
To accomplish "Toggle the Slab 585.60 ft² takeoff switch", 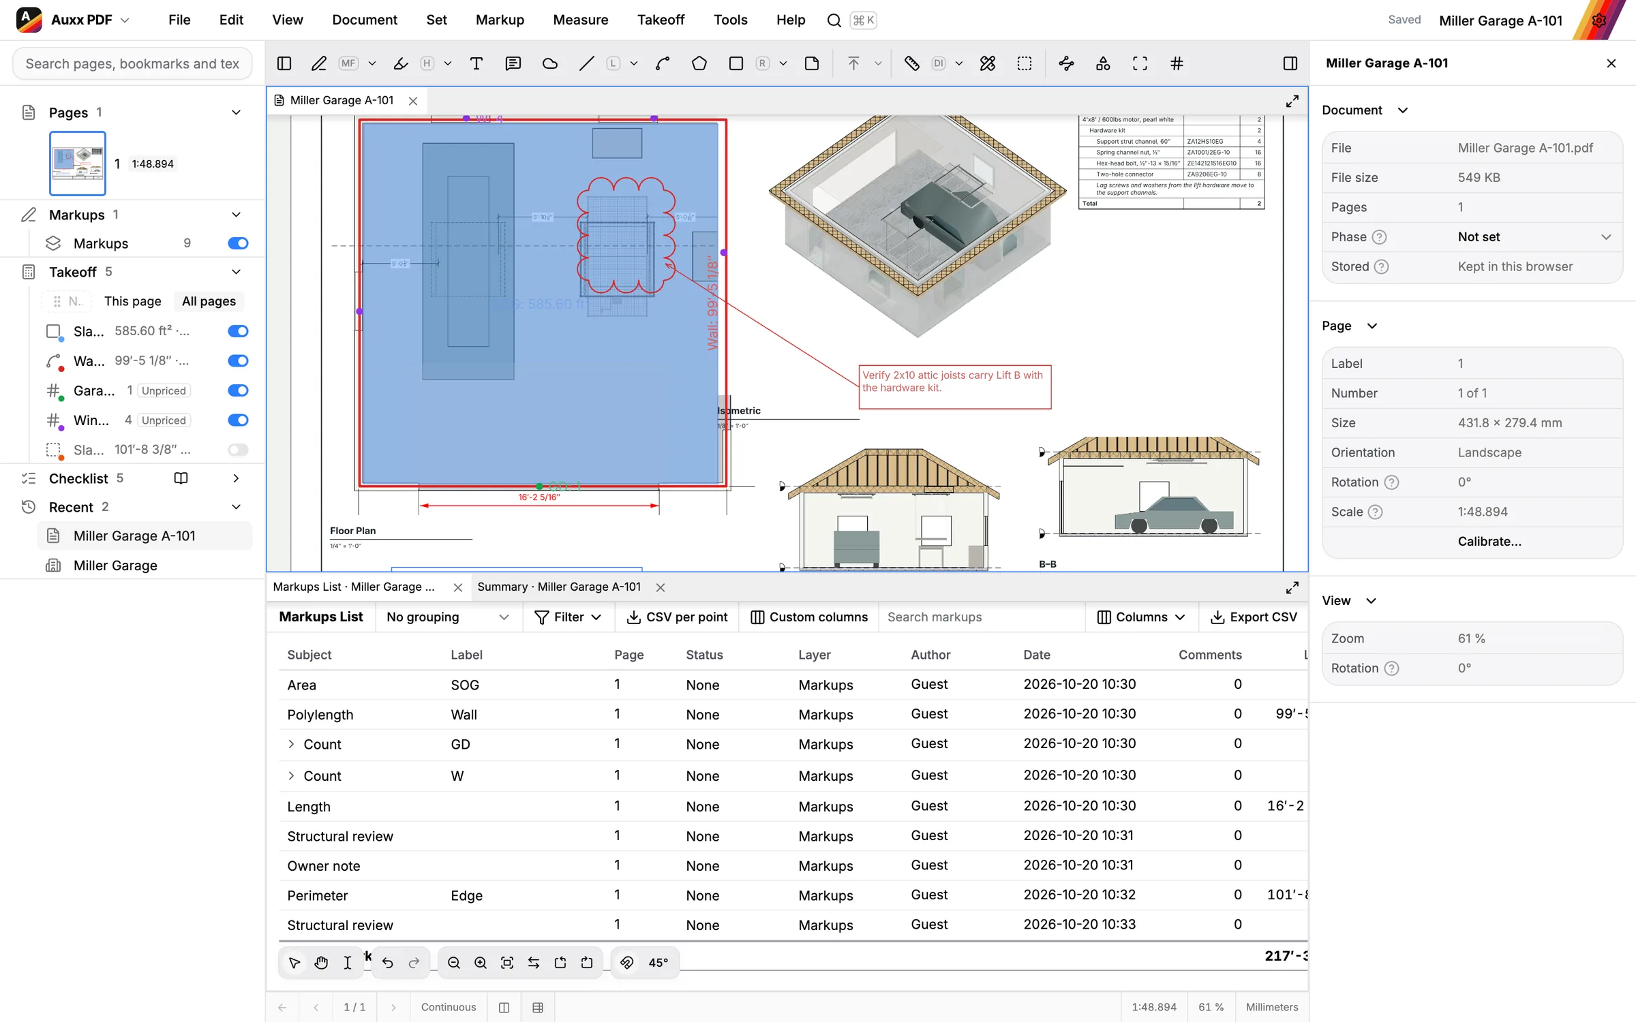I will click(x=238, y=331).
